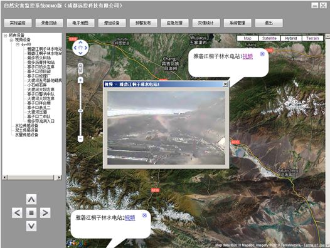This screenshot has width=330, height=248.
Task: Click the map zoom slider handle
Action: (x=80, y=111)
